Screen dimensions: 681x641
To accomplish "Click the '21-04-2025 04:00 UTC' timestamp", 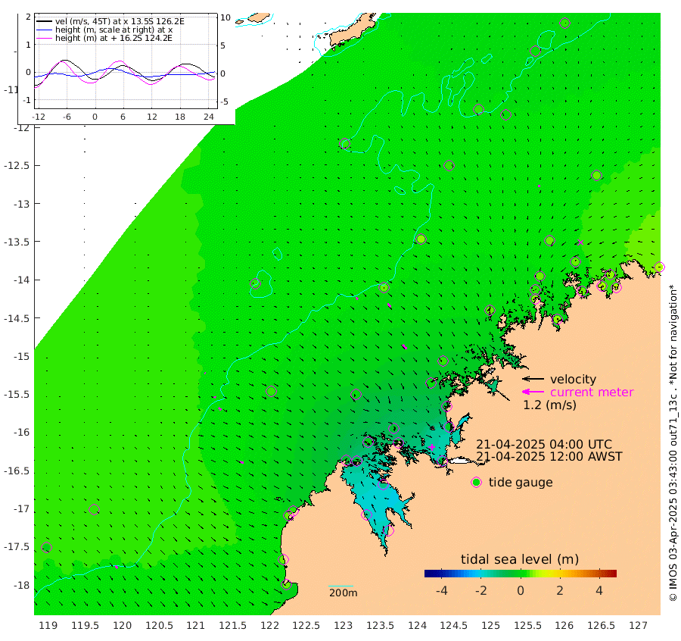I will (x=544, y=445).
